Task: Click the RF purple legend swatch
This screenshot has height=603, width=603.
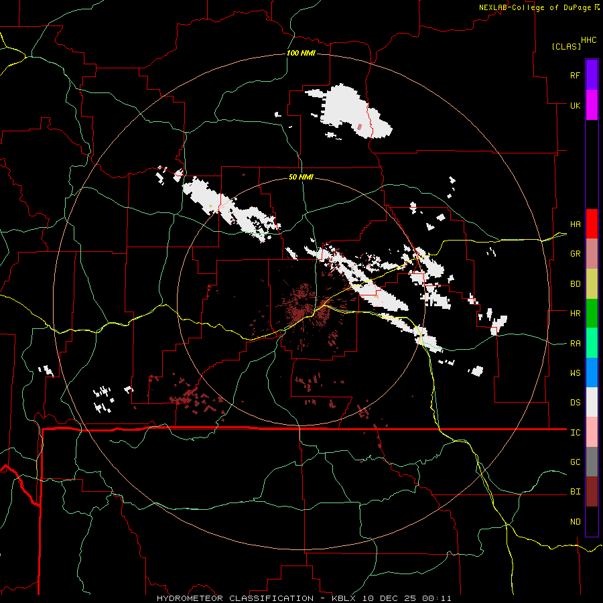Action: pyautogui.click(x=592, y=75)
